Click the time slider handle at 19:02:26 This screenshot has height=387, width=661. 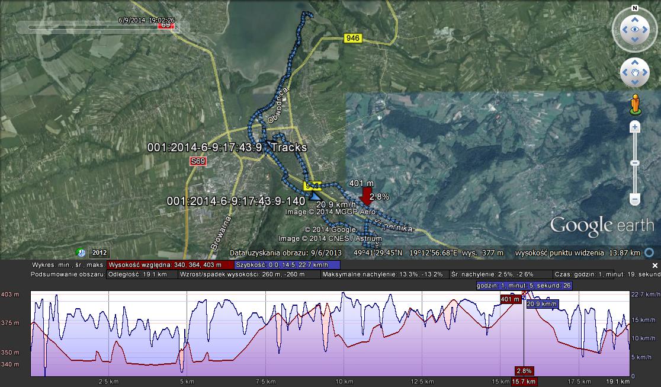click(x=165, y=25)
